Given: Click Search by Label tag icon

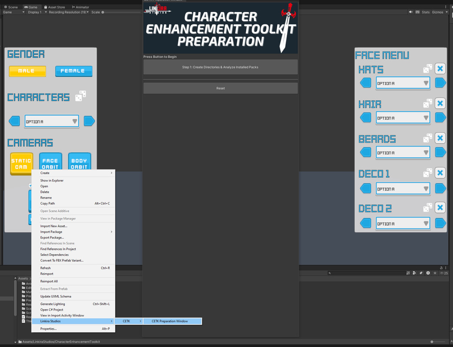Looking at the screenshot, I should tap(421, 273).
